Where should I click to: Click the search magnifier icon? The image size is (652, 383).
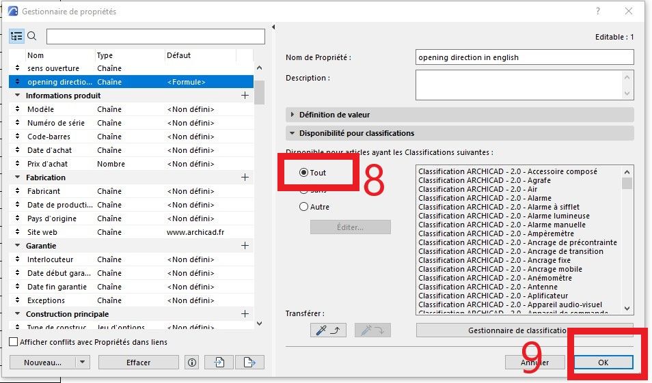(32, 36)
